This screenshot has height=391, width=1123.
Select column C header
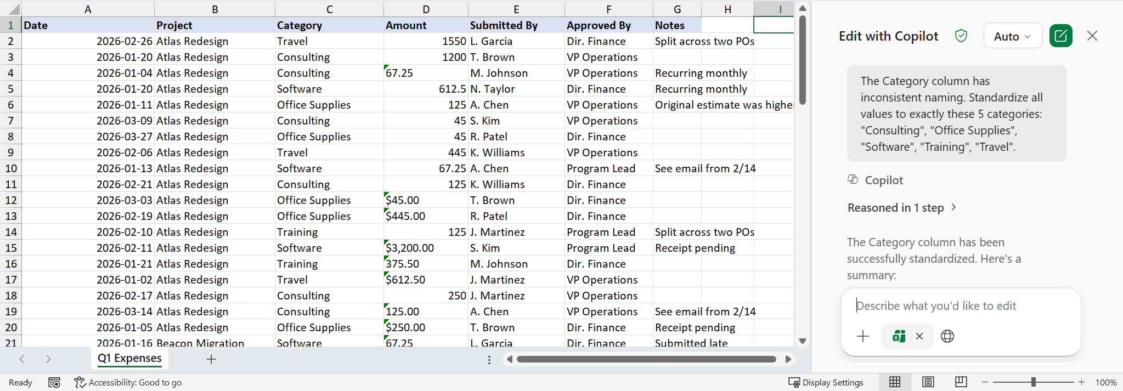[x=329, y=9]
